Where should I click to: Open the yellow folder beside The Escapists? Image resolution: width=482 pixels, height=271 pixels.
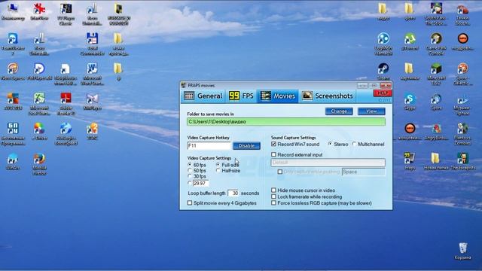click(436, 161)
